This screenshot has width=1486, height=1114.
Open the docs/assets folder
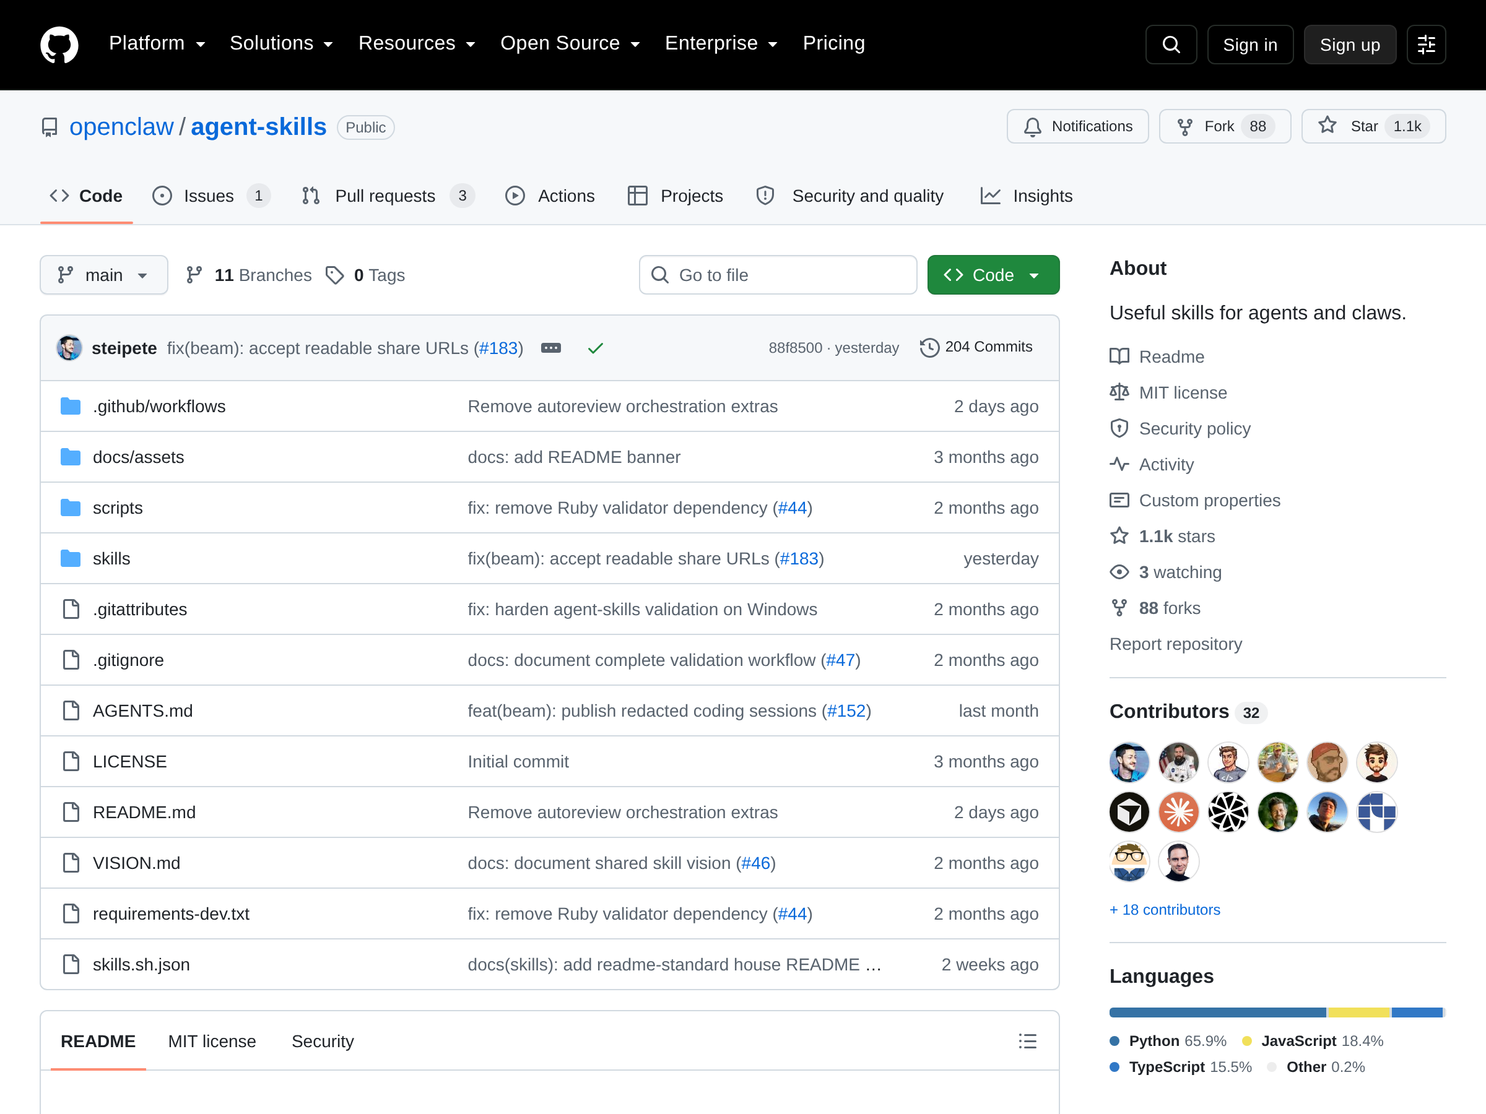tap(139, 457)
